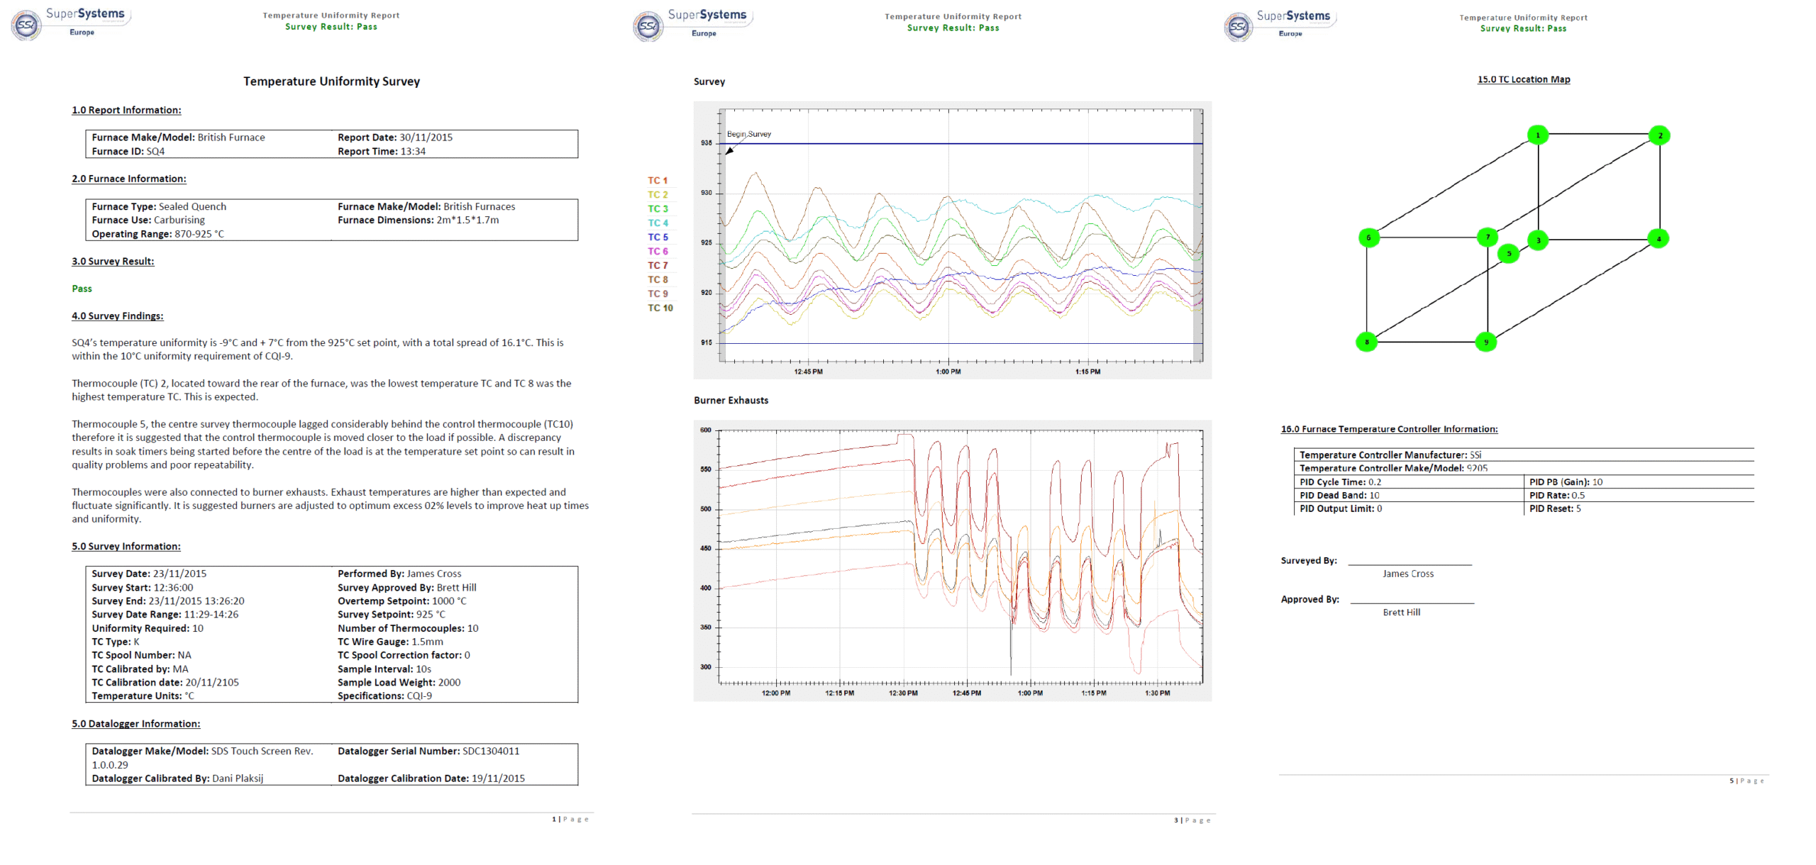The height and width of the screenshot is (865, 1816).
Task: Click the 1.0 Report Information heading
Action: pyautogui.click(x=126, y=110)
